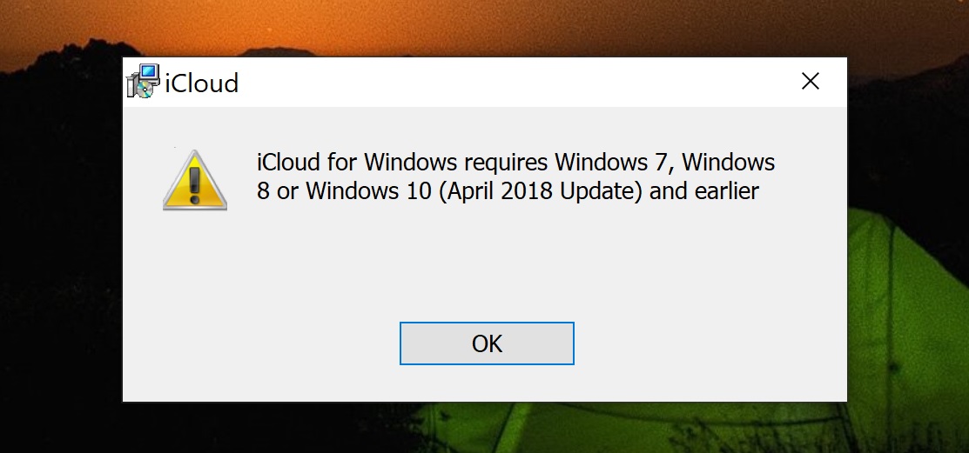The image size is (969, 453).
Task: Click blank dialog area left of OK button
Action: 261,343
